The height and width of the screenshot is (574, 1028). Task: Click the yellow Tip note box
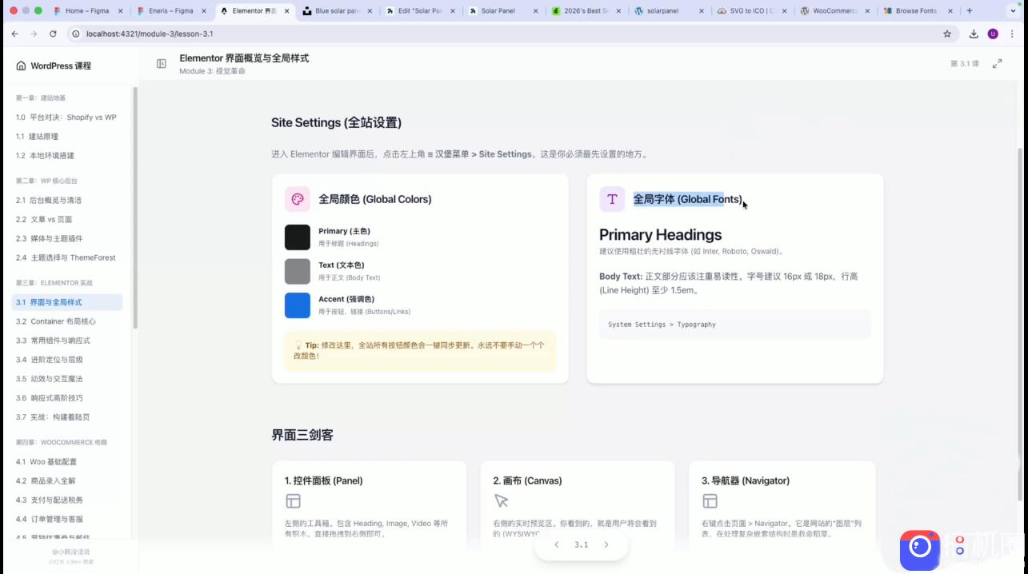click(x=420, y=351)
